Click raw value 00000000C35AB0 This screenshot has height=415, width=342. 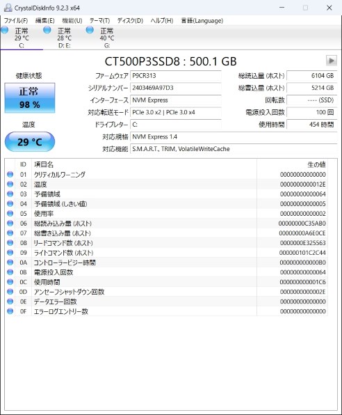[302, 224]
